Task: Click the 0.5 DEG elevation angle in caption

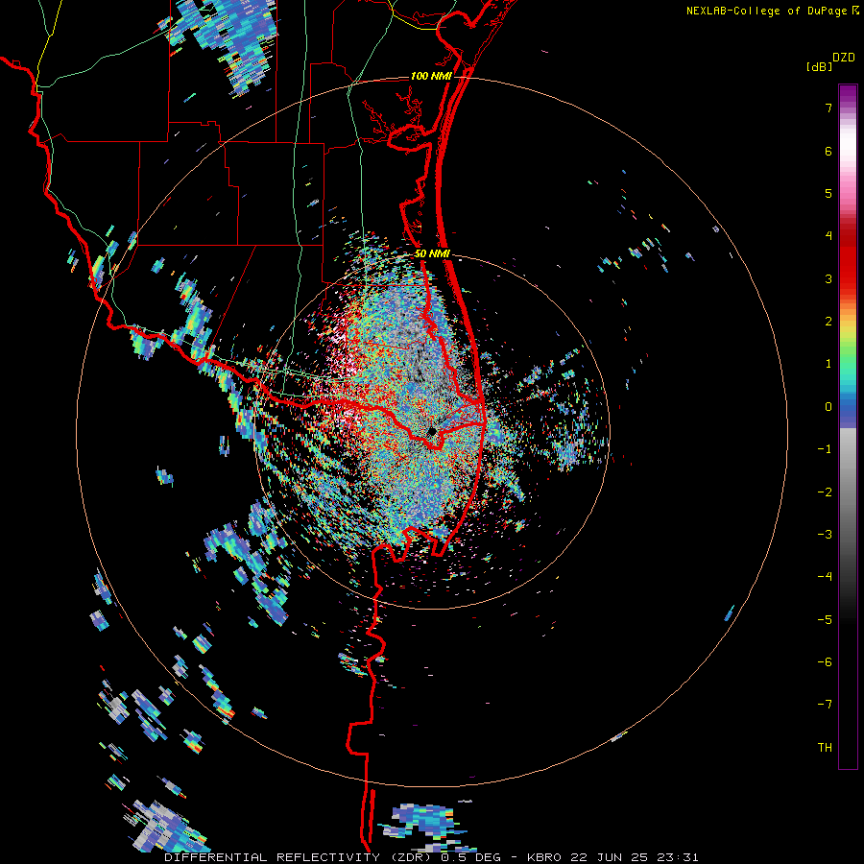Action: click(x=470, y=857)
